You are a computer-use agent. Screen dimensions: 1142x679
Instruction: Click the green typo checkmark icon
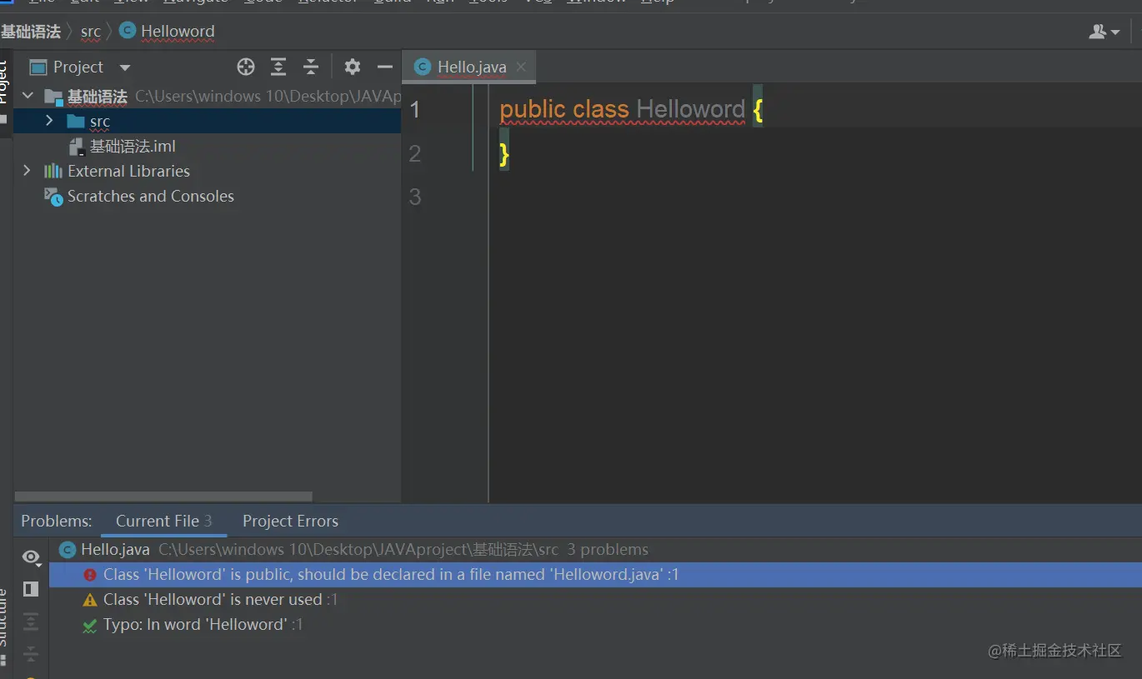(x=90, y=625)
